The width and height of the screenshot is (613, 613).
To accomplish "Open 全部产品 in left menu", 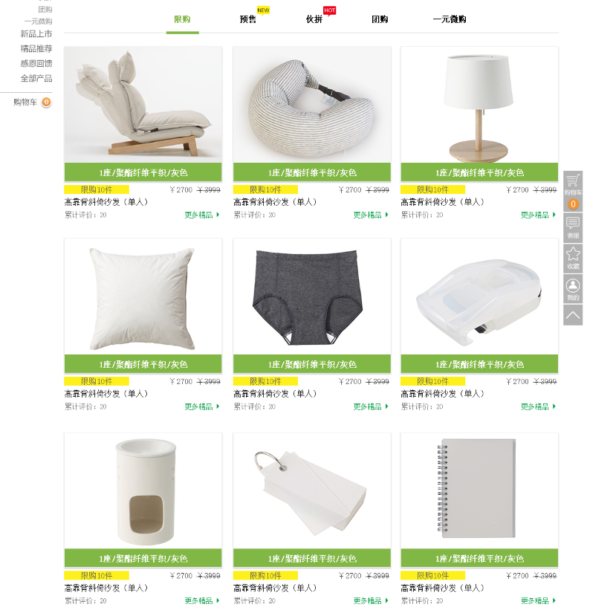I will pyautogui.click(x=36, y=78).
